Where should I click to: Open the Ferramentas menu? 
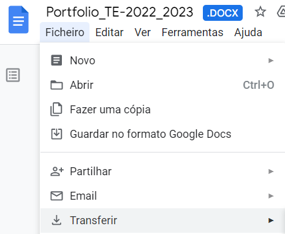pos(192,32)
